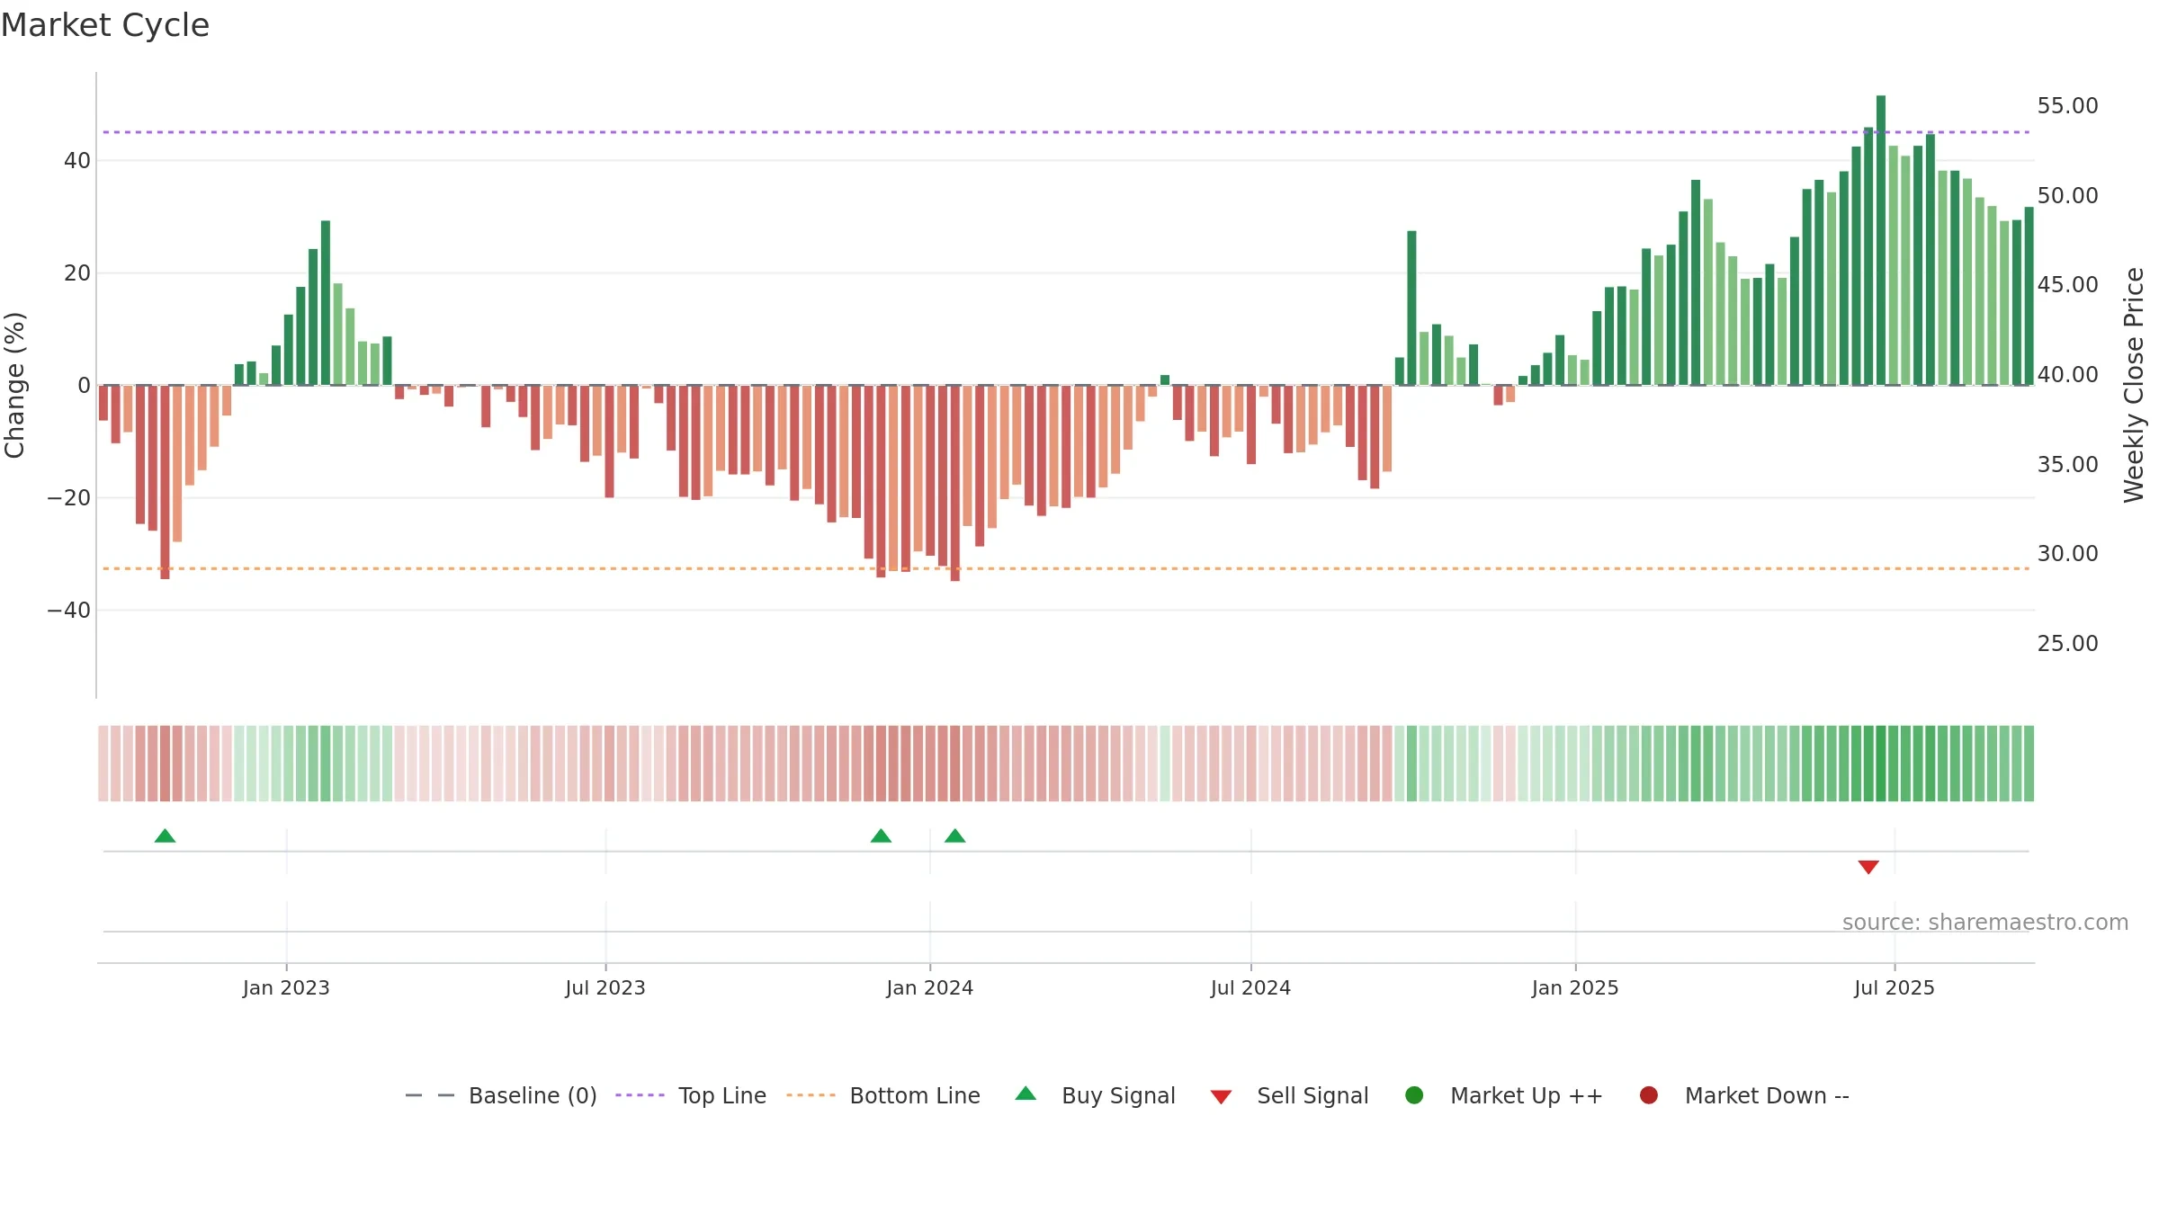2159x1214 pixels.
Task: Click the Change (%) axis title
Action: pos(15,385)
